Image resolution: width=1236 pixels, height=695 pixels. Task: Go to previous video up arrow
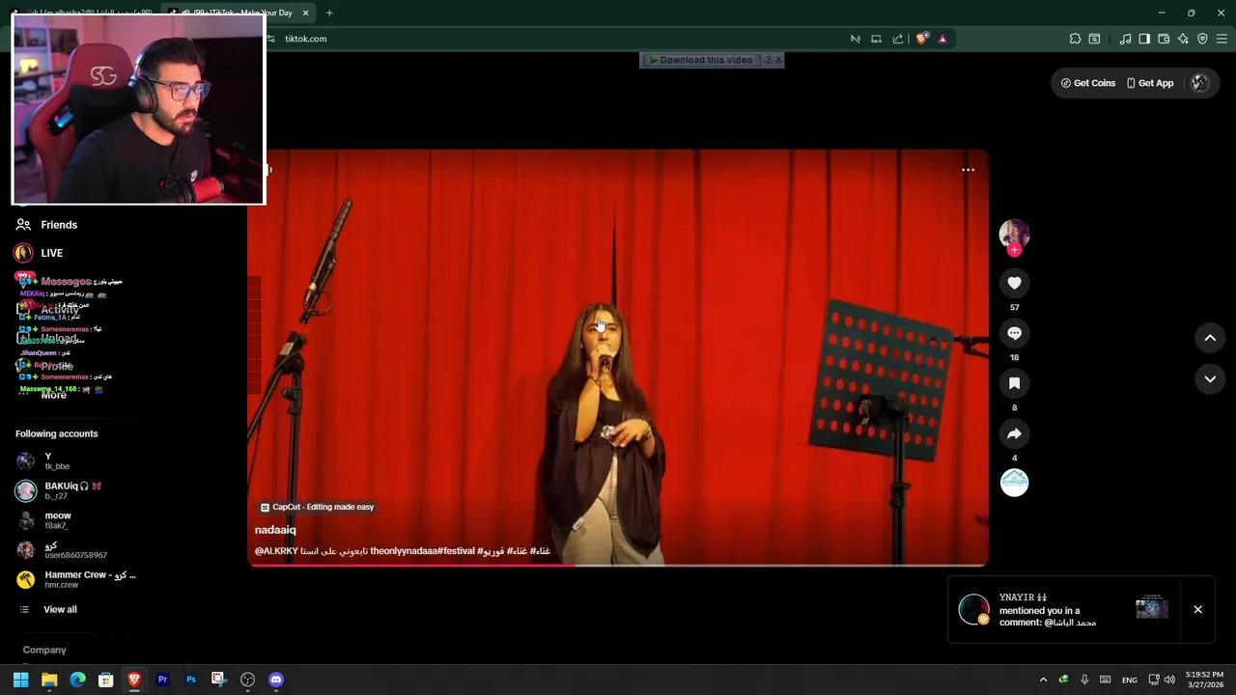coord(1210,338)
